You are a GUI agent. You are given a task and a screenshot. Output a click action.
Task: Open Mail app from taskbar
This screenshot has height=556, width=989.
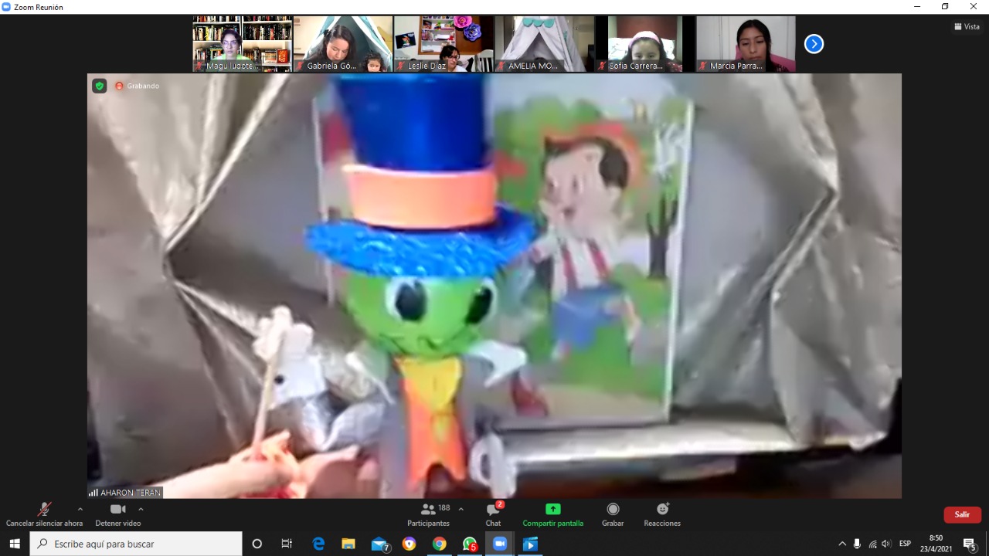point(379,544)
